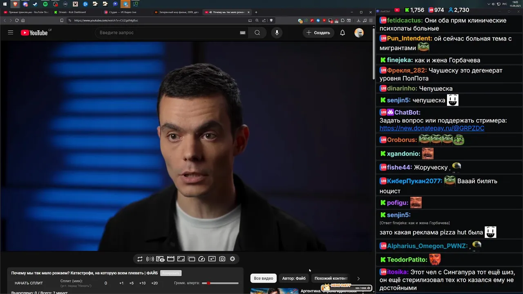
Task: Add +5 minutes to split
Action: coord(131,283)
